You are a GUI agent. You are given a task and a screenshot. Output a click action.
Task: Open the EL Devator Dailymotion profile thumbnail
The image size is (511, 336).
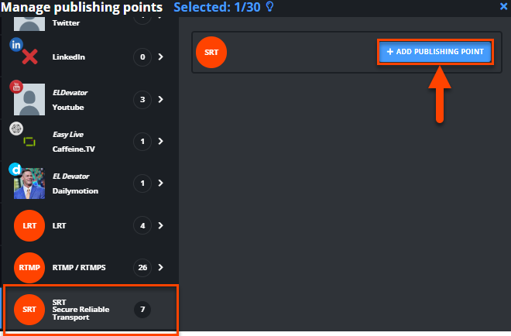point(29,183)
